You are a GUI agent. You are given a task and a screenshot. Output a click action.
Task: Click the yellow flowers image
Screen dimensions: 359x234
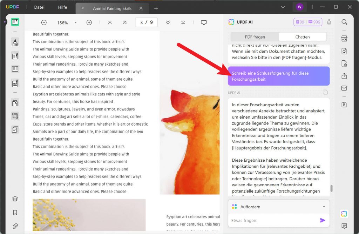(x=89, y=215)
